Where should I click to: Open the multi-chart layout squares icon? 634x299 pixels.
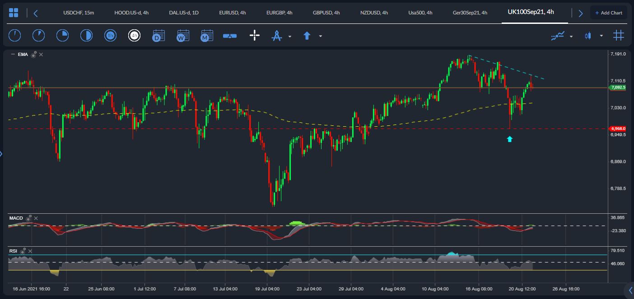click(14, 13)
